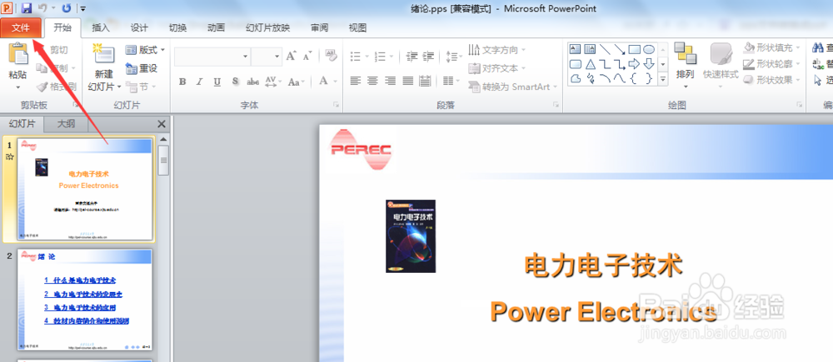Increase font size with the large A icon
Image resolution: width=833 pixels, height=362 pixels.
coord(291,56)
